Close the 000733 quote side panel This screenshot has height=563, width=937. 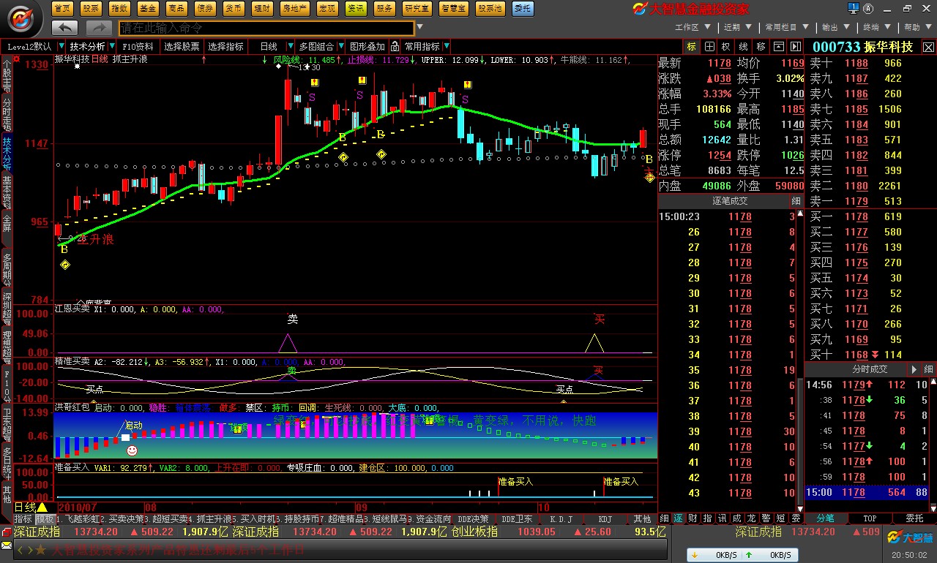point(928,47)
